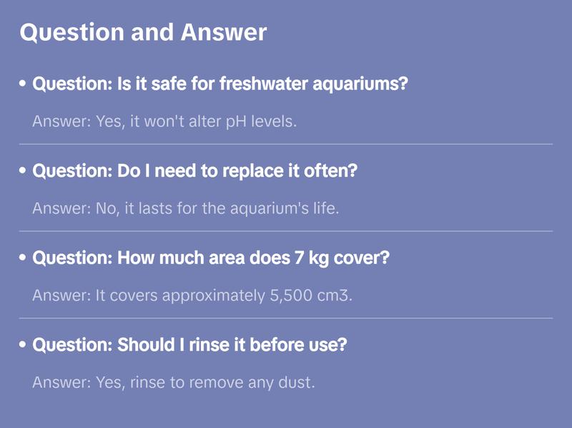Expand the 'replace it often' question

click(195, 172)
